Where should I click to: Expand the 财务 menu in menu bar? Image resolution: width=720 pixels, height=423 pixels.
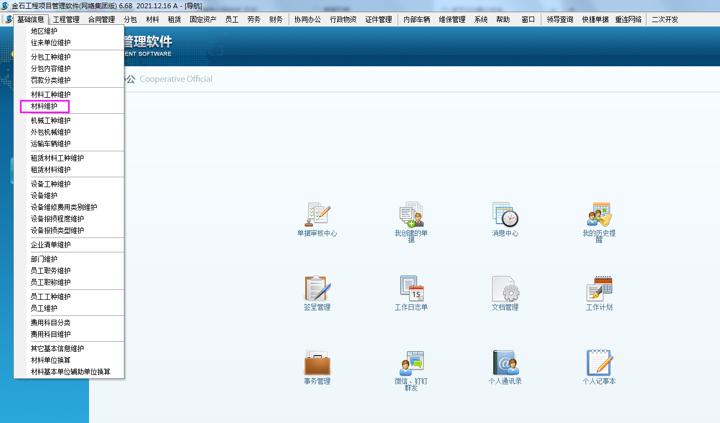[276, 19]
